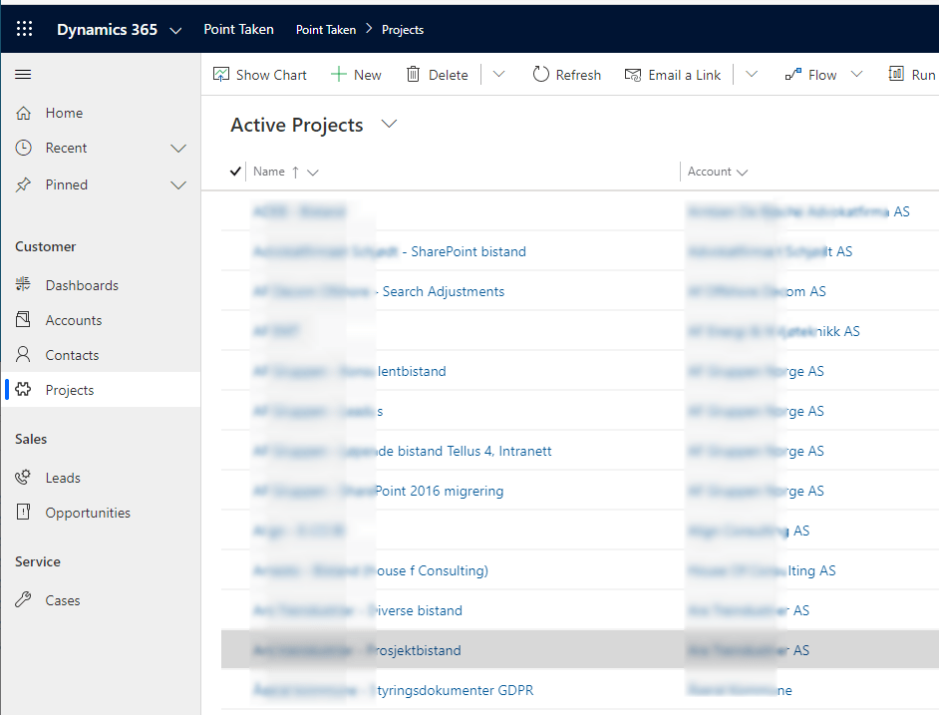The width and height of the screenshot is (939, 715).
Task: Open the Dynamics 365 app switcher dropdown
Action: (x=175, y=30)
